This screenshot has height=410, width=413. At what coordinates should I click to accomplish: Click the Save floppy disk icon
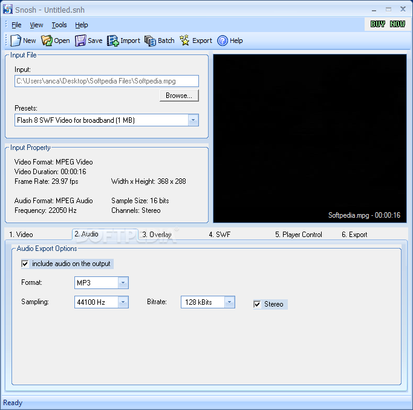(x=80, y=41)
